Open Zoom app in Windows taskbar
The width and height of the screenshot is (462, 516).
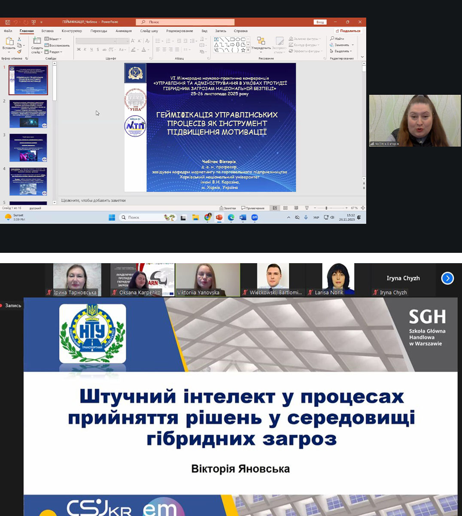[255, 218]
